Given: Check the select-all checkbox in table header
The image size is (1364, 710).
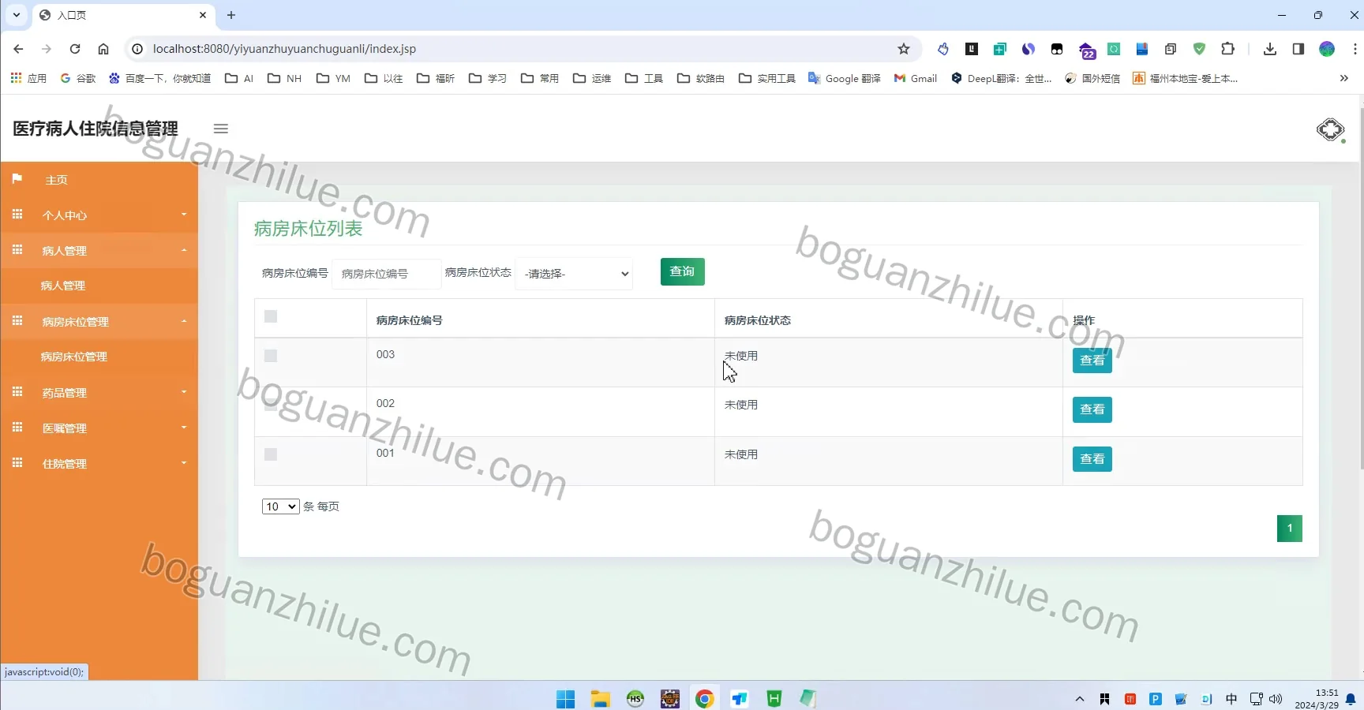Looking at the screenshot, I should click(271, 316).
